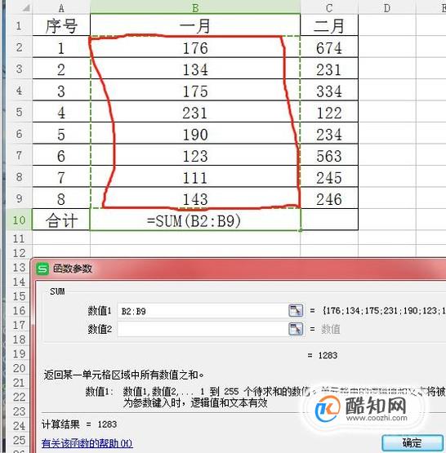The image size is (446, 453).
Task: Click inside the 数值1 input field
Action: click(203, 311)
